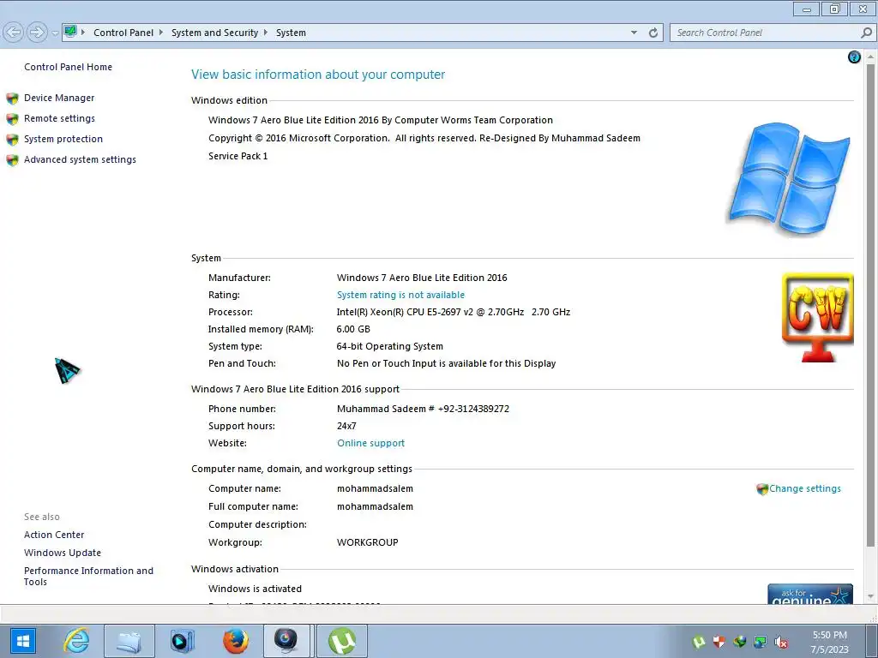The width and height of the screenshot is (878, 658).
Task: Select the processor Intel Xeon E5-2697 text
Action: 453,312
